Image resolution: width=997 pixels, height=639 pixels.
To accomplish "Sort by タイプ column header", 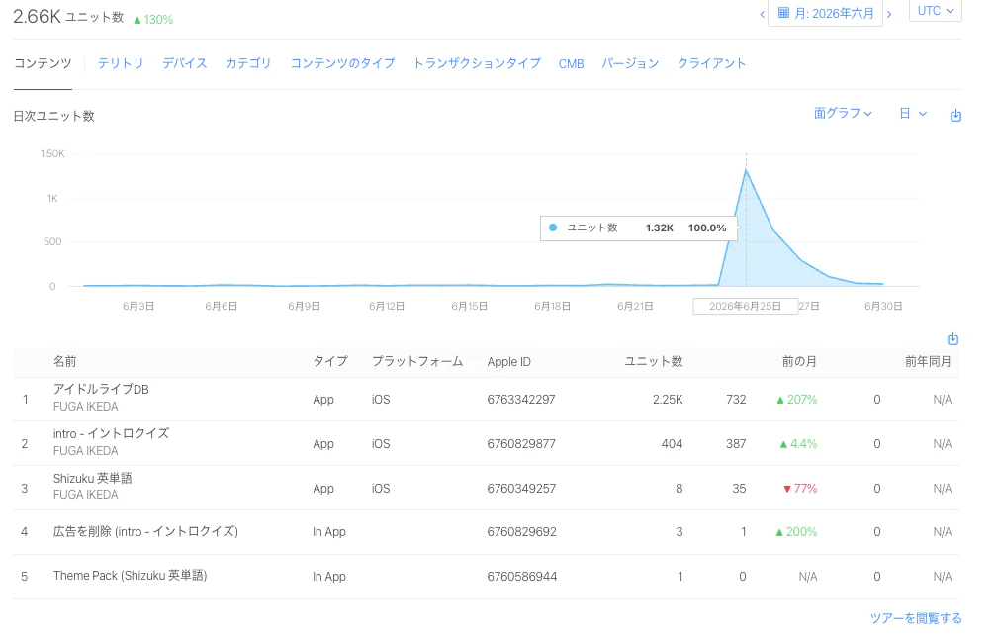I will [330, 362].
